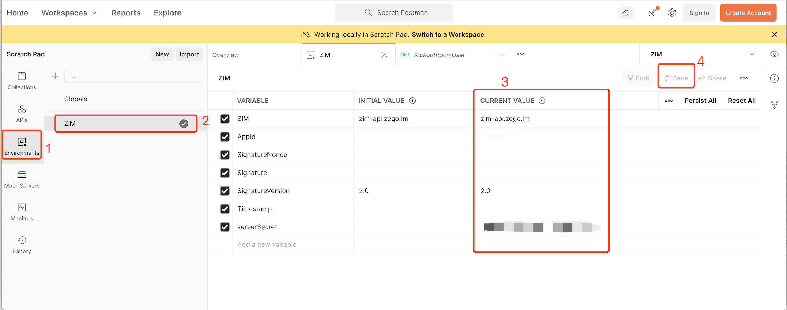Open the Reports page
This screenshot has height=310, width=787.
click(126, 13)
